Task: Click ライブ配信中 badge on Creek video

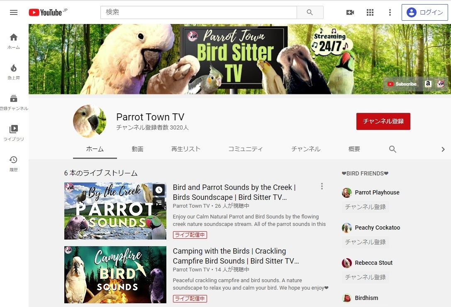Action: [x=190, y=235]
